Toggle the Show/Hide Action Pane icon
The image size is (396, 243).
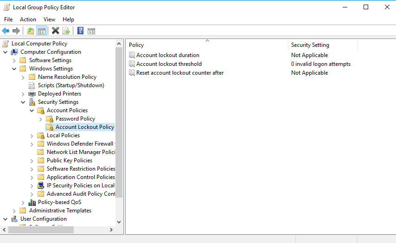[91, 31]
